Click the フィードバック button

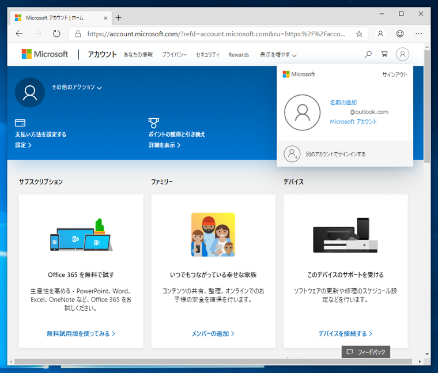coord(366,352)
